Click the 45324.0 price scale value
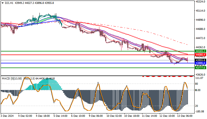The width and height of the screenshot is (207, 119). click(x=201, y=2)
